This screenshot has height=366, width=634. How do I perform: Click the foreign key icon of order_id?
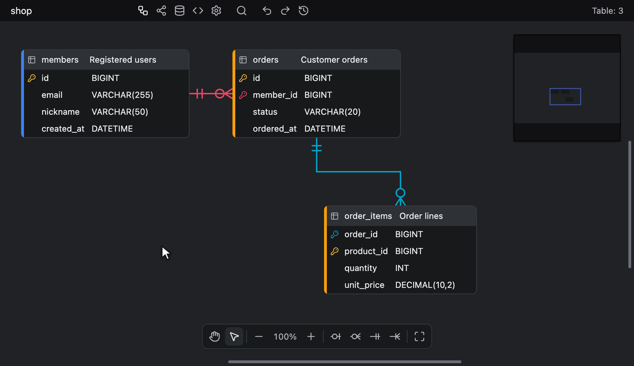[x=335, y=234]
